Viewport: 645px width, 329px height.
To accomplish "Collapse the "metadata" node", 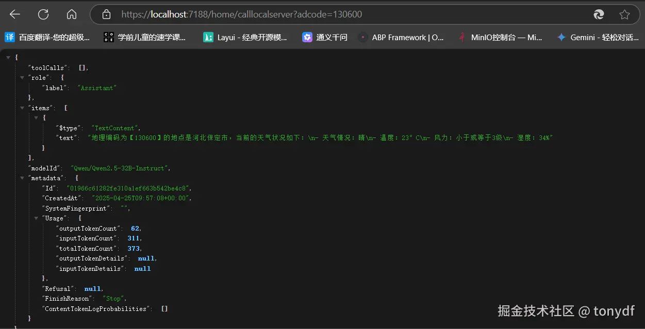I will pos(22,178).
